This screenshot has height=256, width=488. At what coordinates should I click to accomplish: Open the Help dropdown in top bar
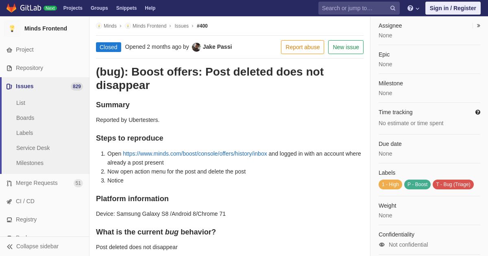[x=413, y=8]
